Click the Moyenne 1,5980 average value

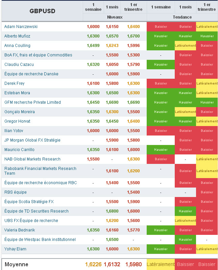[134, 264]
